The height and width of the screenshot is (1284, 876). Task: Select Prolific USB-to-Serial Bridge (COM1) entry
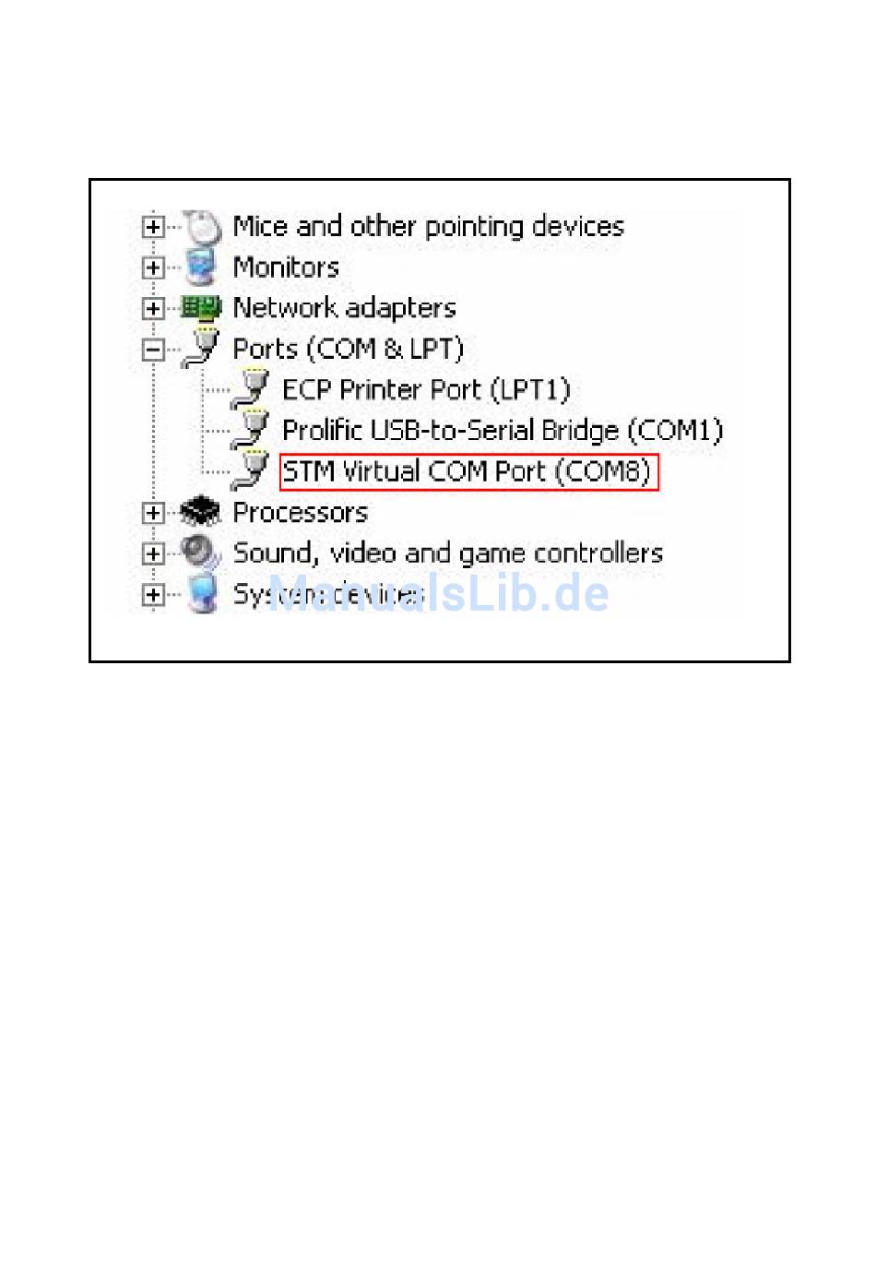tap(503, 430)
